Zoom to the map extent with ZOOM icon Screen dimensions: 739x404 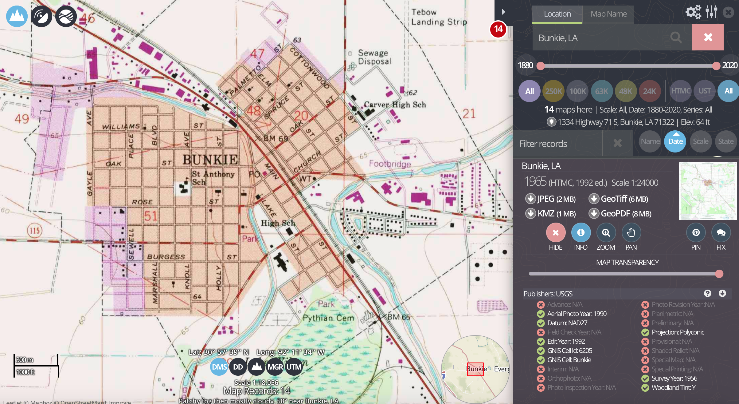[x=606, y=233]
